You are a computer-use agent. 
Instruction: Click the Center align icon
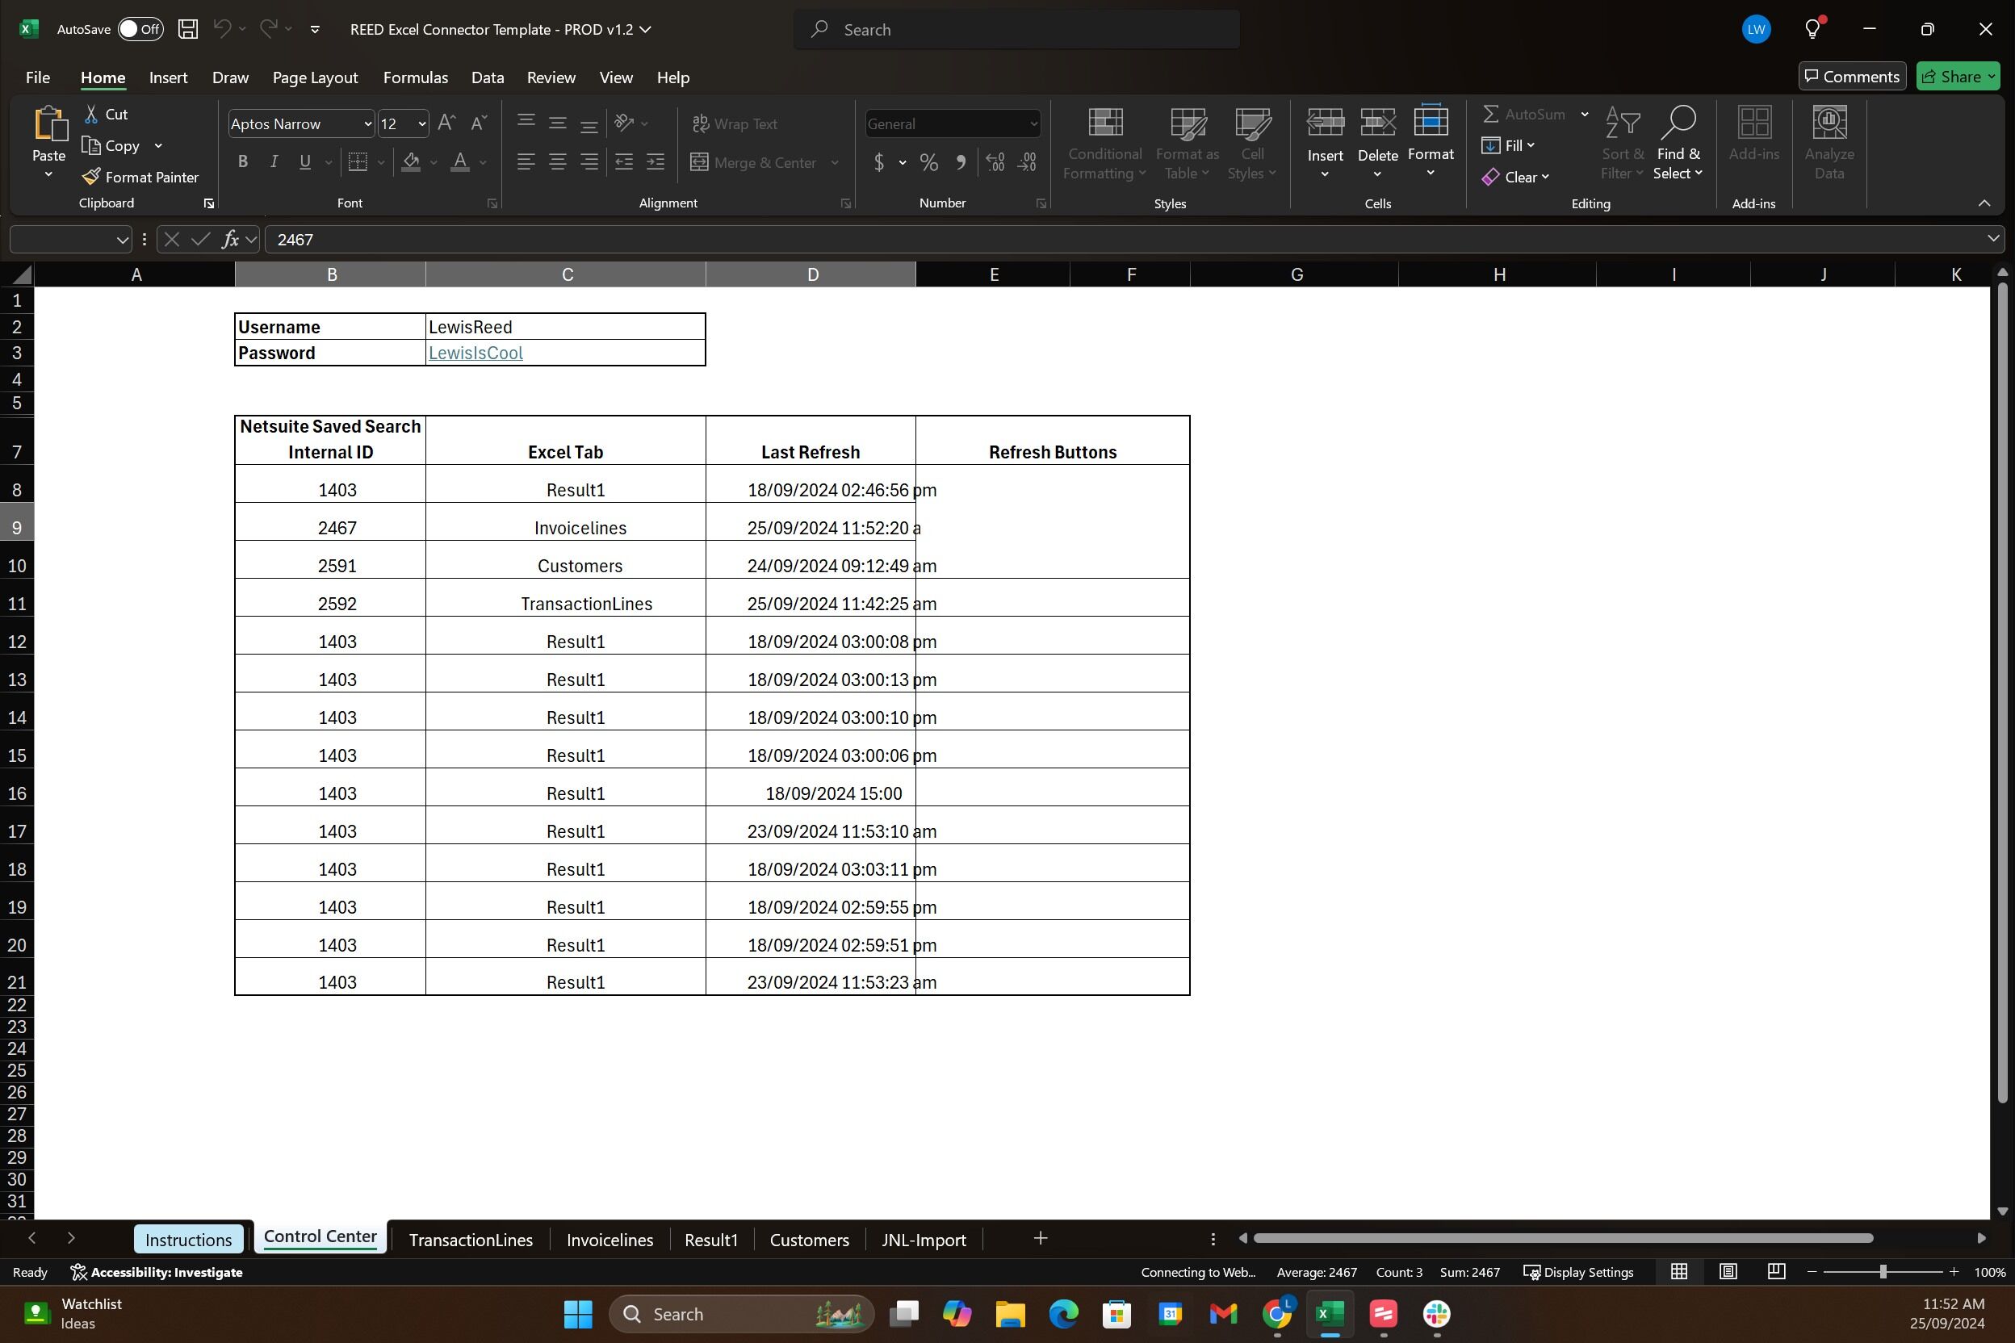point(557,162)
